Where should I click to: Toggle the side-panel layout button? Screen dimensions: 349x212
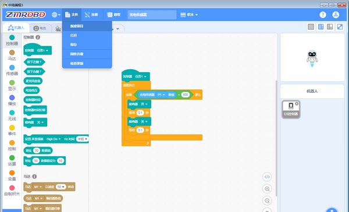(x=330, y=27)
